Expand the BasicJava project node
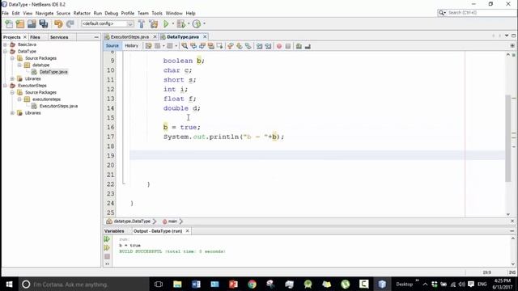 tap(6, 44)
